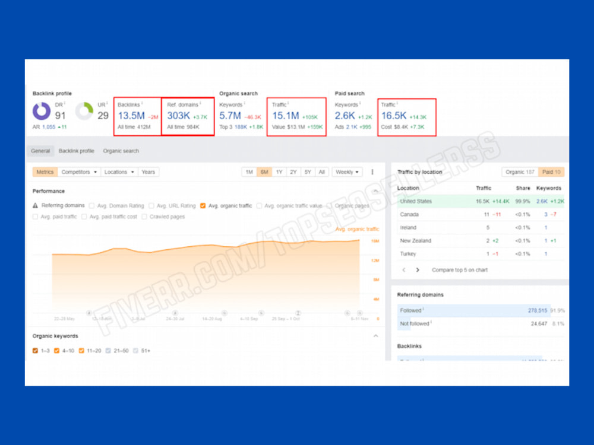
Task: Select the Ireland location row
Action: 481,227
